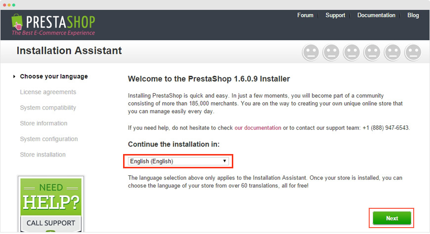
Task: Go to Documentation in top menu
Action: (376, 15)
